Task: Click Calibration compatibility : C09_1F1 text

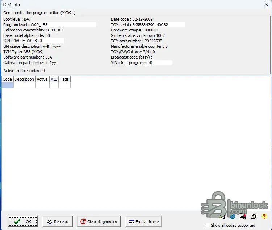Action: (33, 30)
